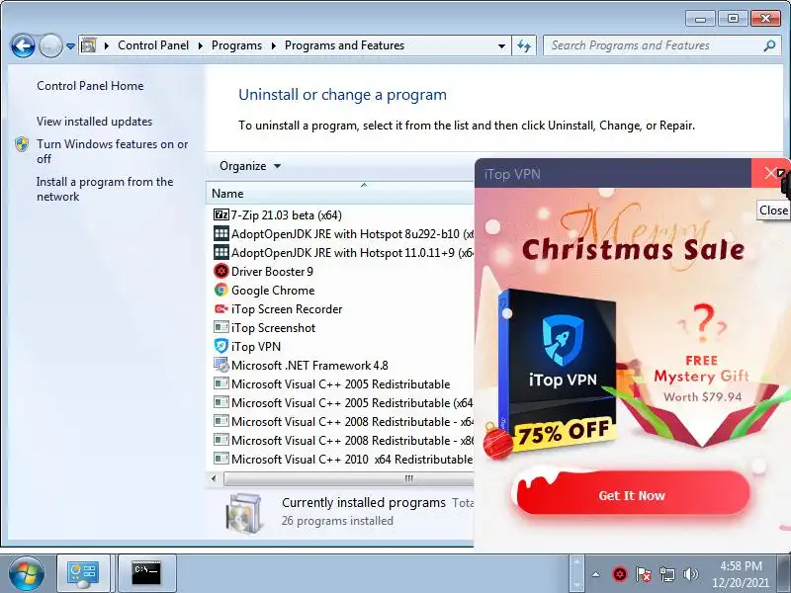The image size is (791, 593).
Task: Click horizontal scrollbar left arrow
Action: click(x=214, y=478)
